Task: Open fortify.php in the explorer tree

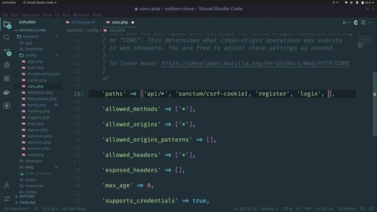Action: (37, 105)
